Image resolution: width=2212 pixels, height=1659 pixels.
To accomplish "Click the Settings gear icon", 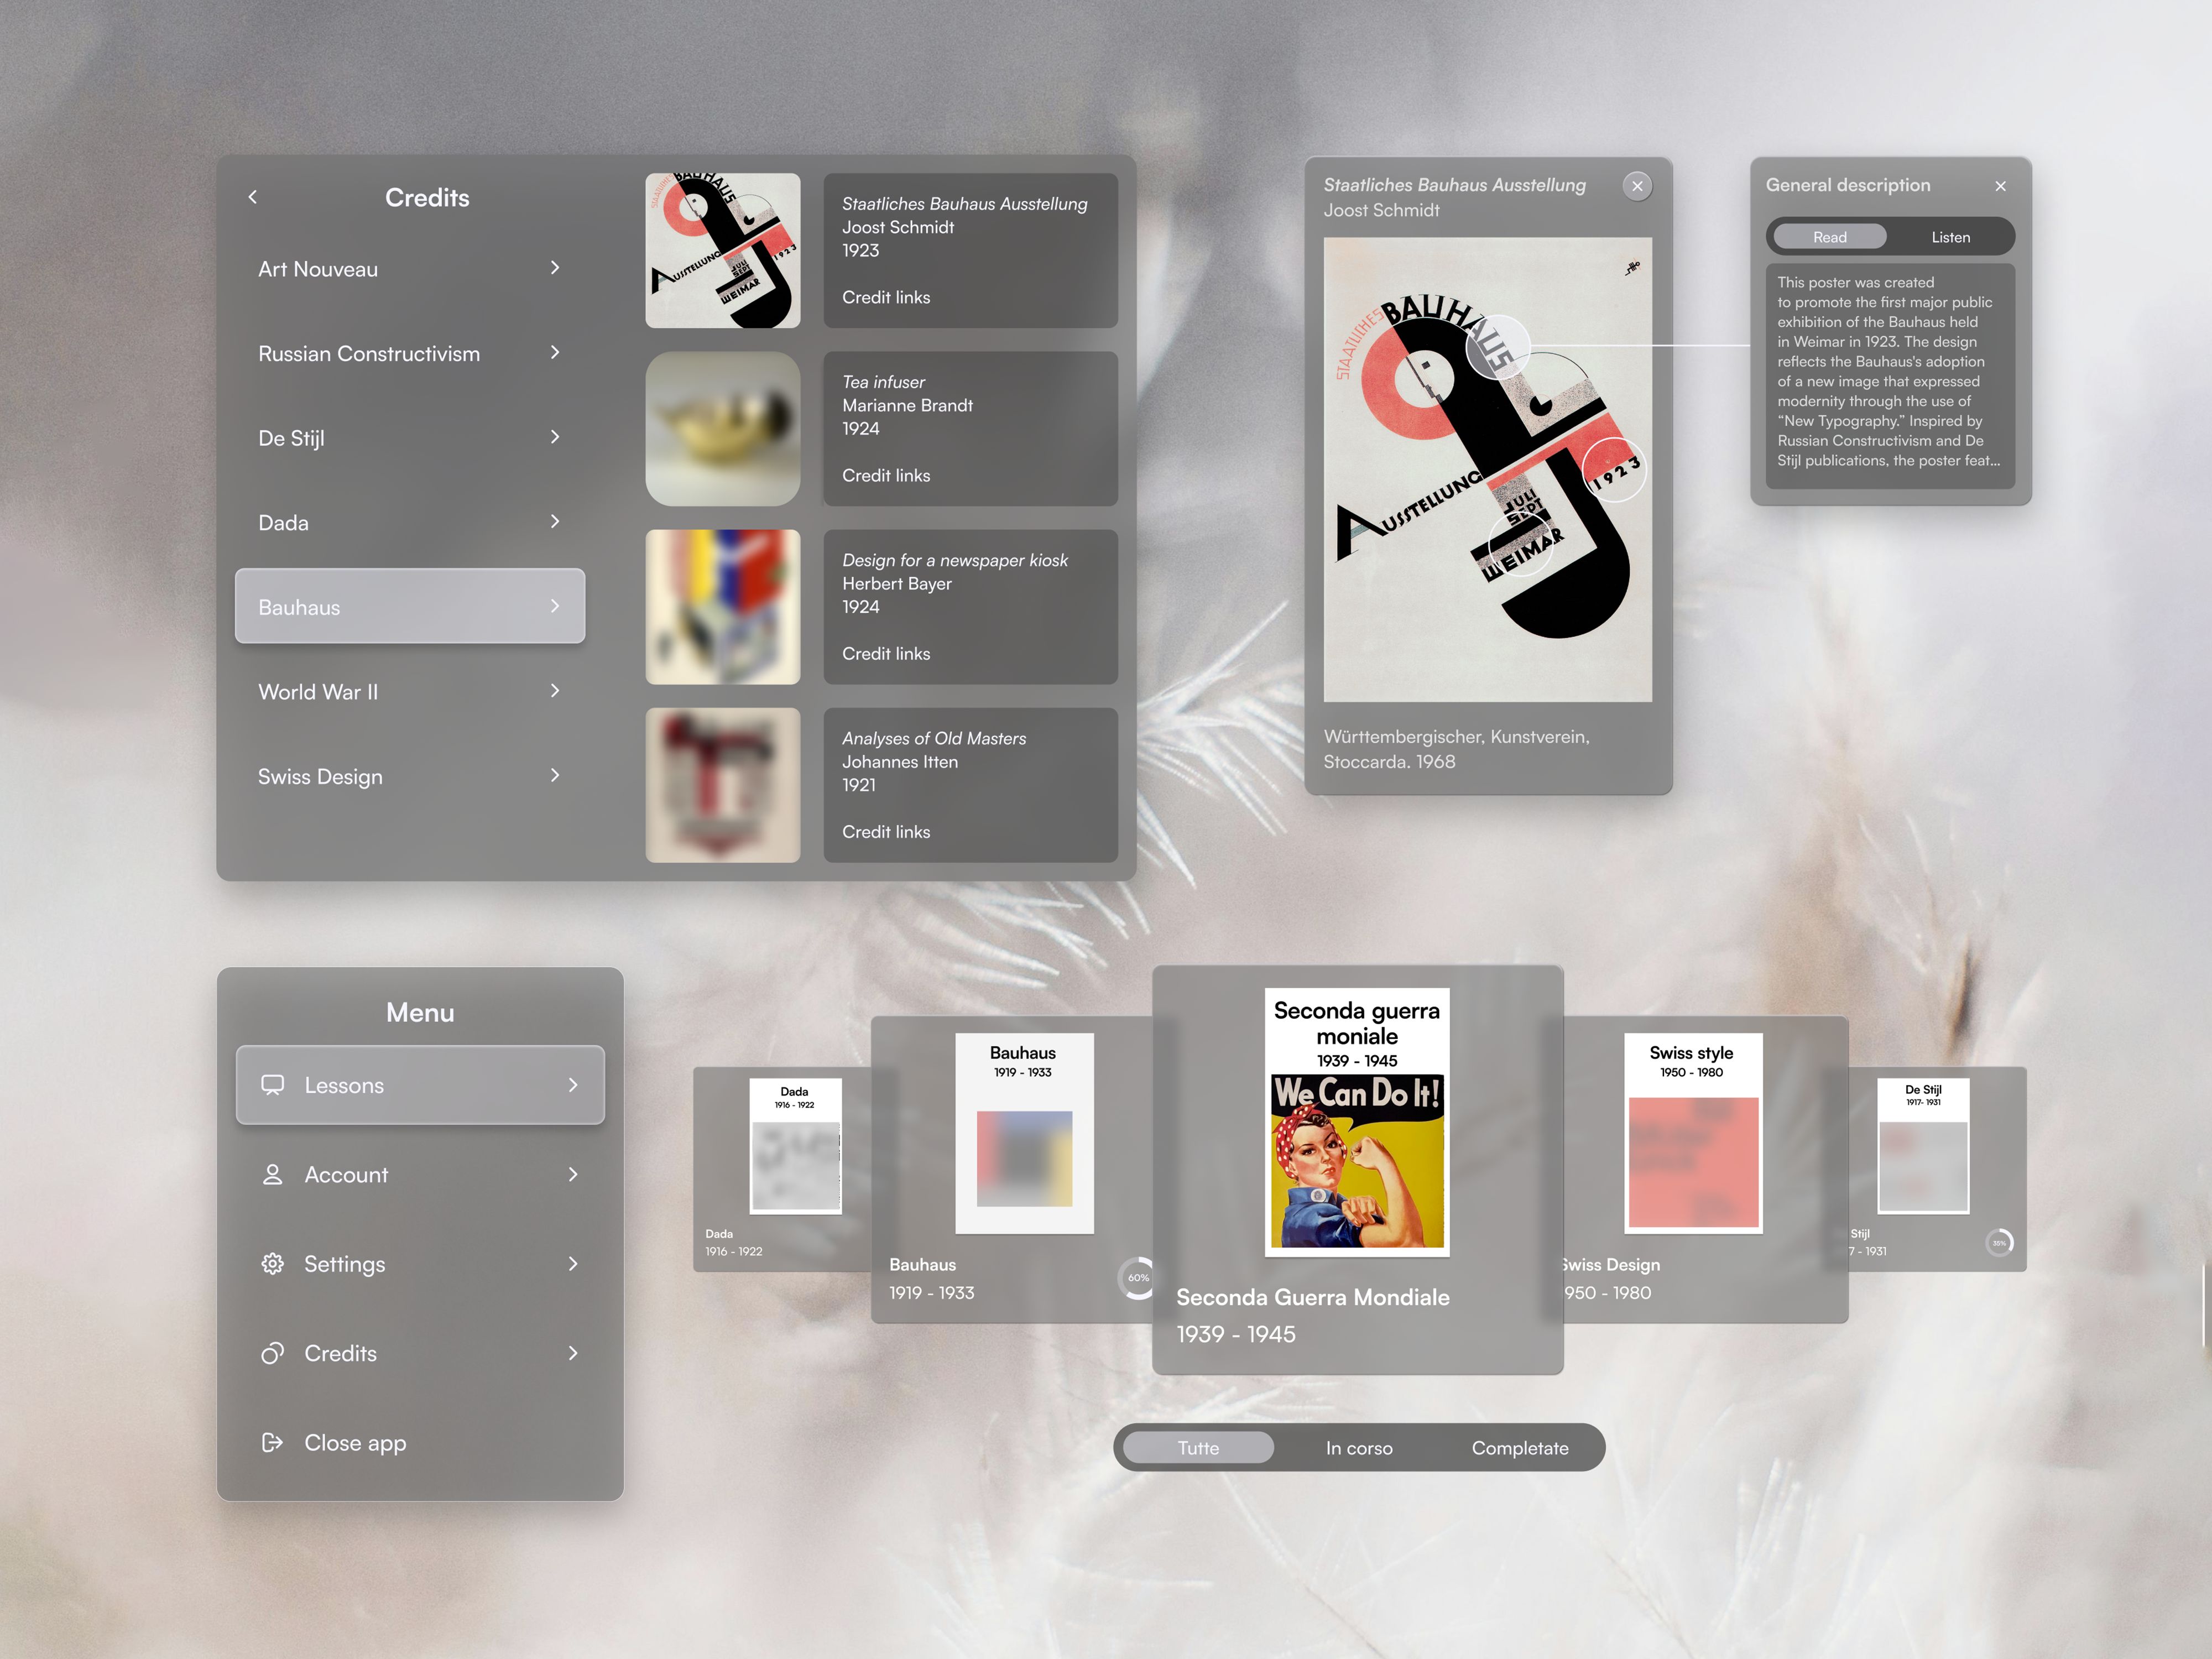I will click(272, 1264).
